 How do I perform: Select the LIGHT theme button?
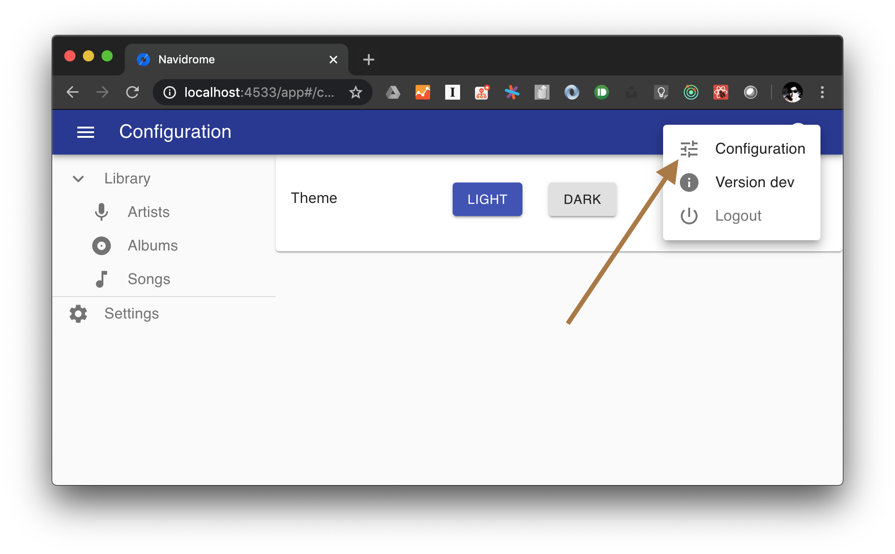(488, 199)
